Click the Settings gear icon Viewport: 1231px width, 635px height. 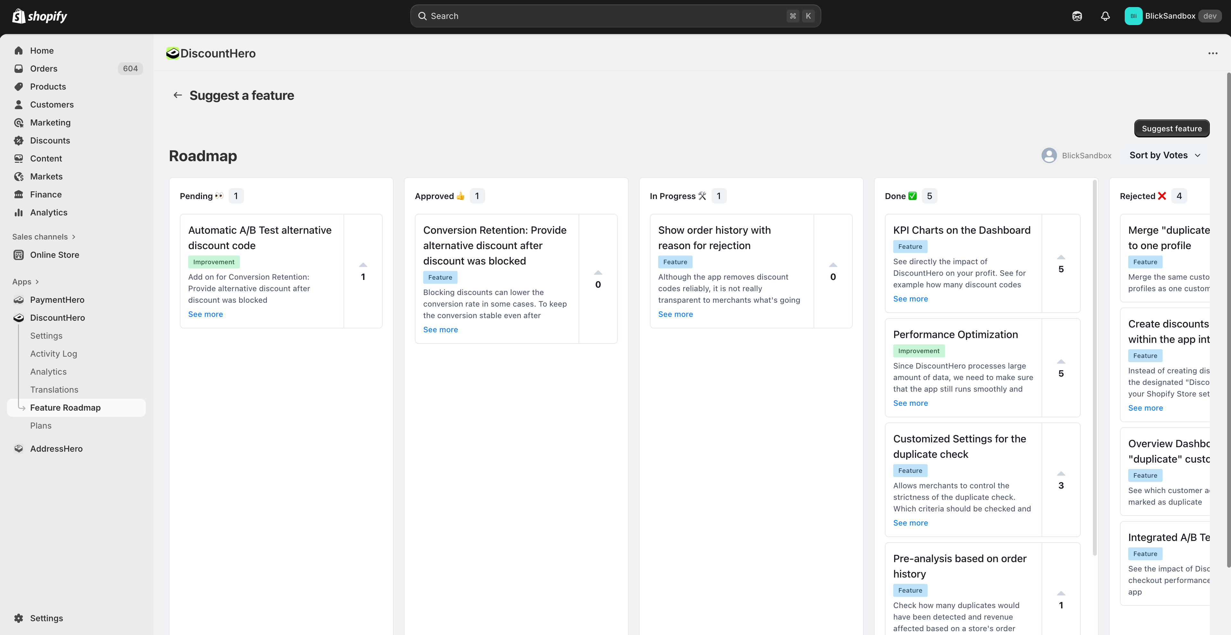click(19, 618)
